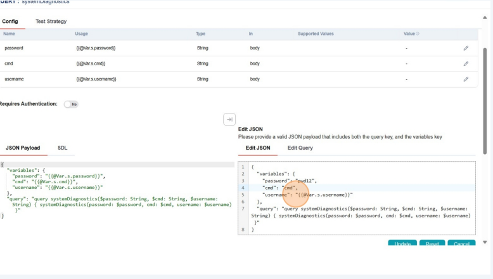Switch to the Edit Query tab
The height and width of the screenshot is (279, 493).
coord(300,148)
